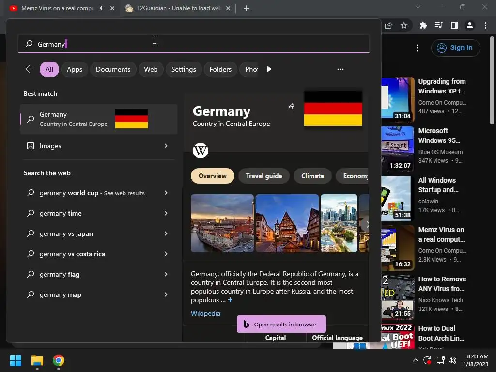Open File Explorer from the taskbar
Viewport: 496px width, 372px height.
click(37, 360)
